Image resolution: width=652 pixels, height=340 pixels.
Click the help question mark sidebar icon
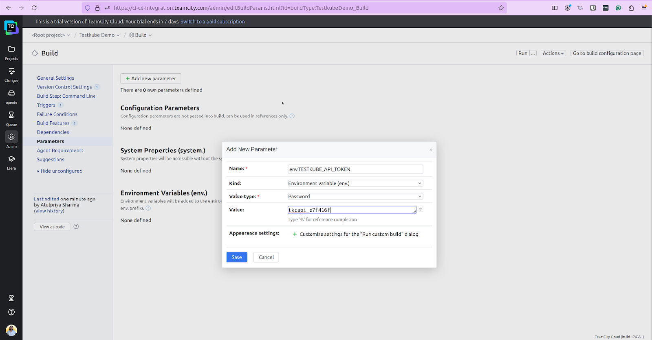pyautogui.click(x=11, y=312)
